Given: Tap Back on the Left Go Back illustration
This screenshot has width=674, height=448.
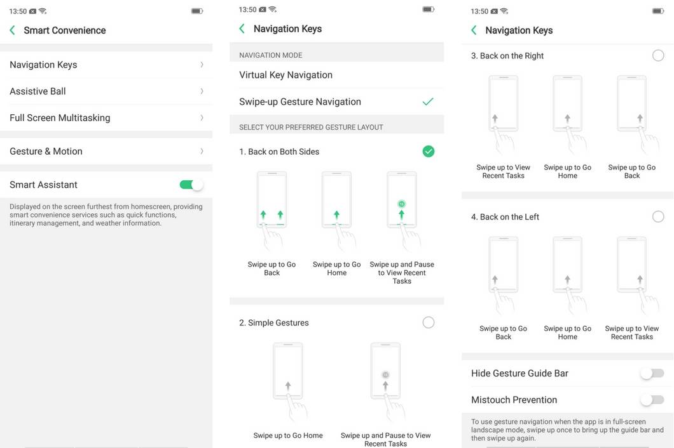Looking at the screenshot, I should 504,275.
